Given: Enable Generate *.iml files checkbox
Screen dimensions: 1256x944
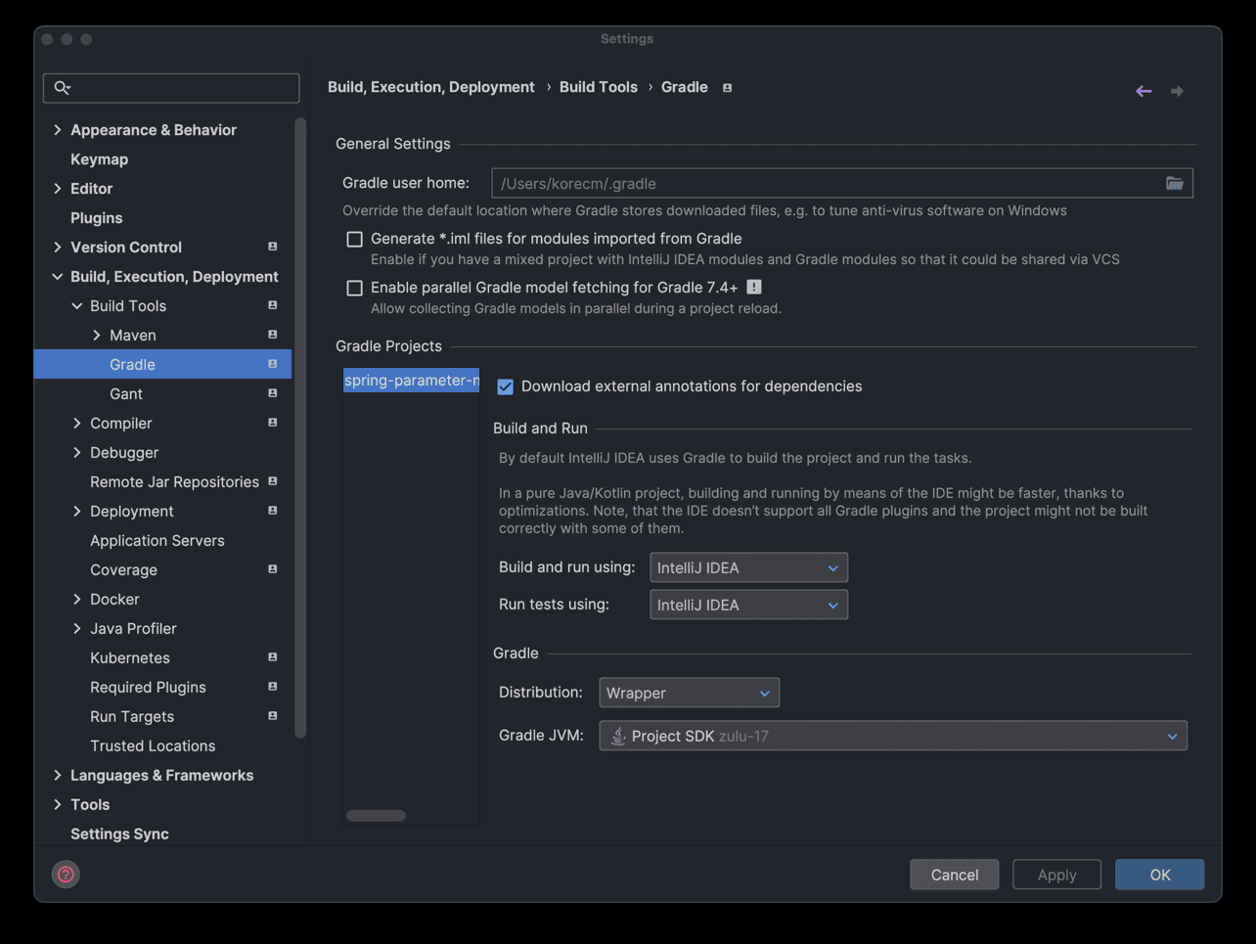Looking at the screenshot, I should coord(355,239).
